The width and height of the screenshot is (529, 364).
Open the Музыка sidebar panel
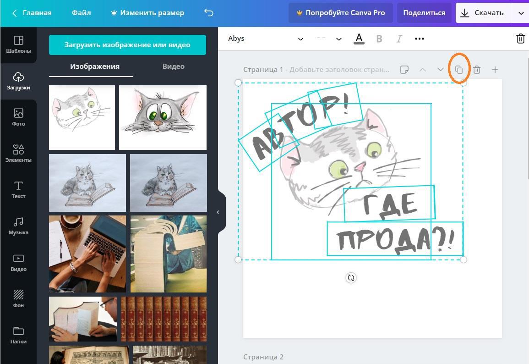tap(18, 226)
